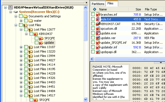Click the Lost Files 14027 folder icon

[x=31, y=60]
